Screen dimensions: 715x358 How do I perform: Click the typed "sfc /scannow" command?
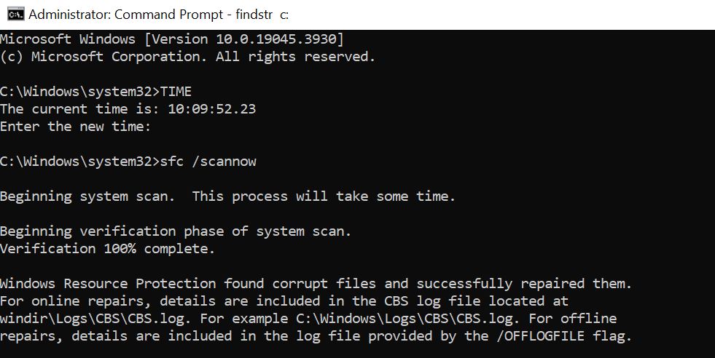208,162
